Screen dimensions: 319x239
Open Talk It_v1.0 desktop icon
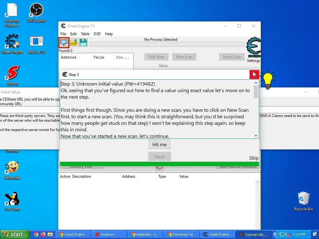point(36,45)
